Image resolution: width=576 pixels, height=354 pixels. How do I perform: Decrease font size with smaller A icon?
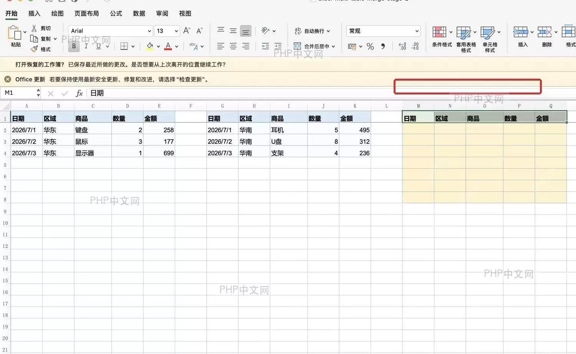(199, 31)
